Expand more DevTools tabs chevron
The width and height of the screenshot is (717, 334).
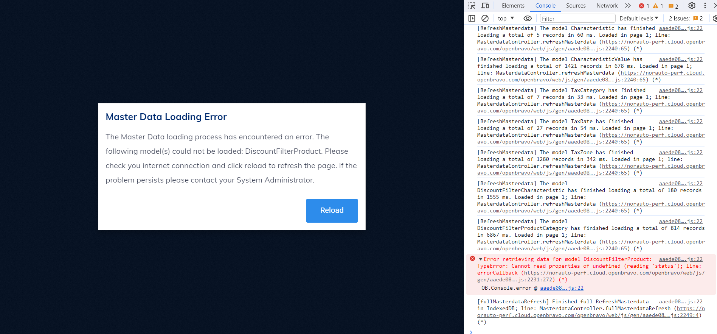tap(628, 6)
